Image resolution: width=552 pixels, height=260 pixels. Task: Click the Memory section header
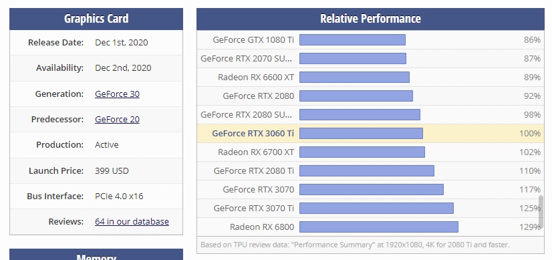pyautogui.click(x=96, y=255)
